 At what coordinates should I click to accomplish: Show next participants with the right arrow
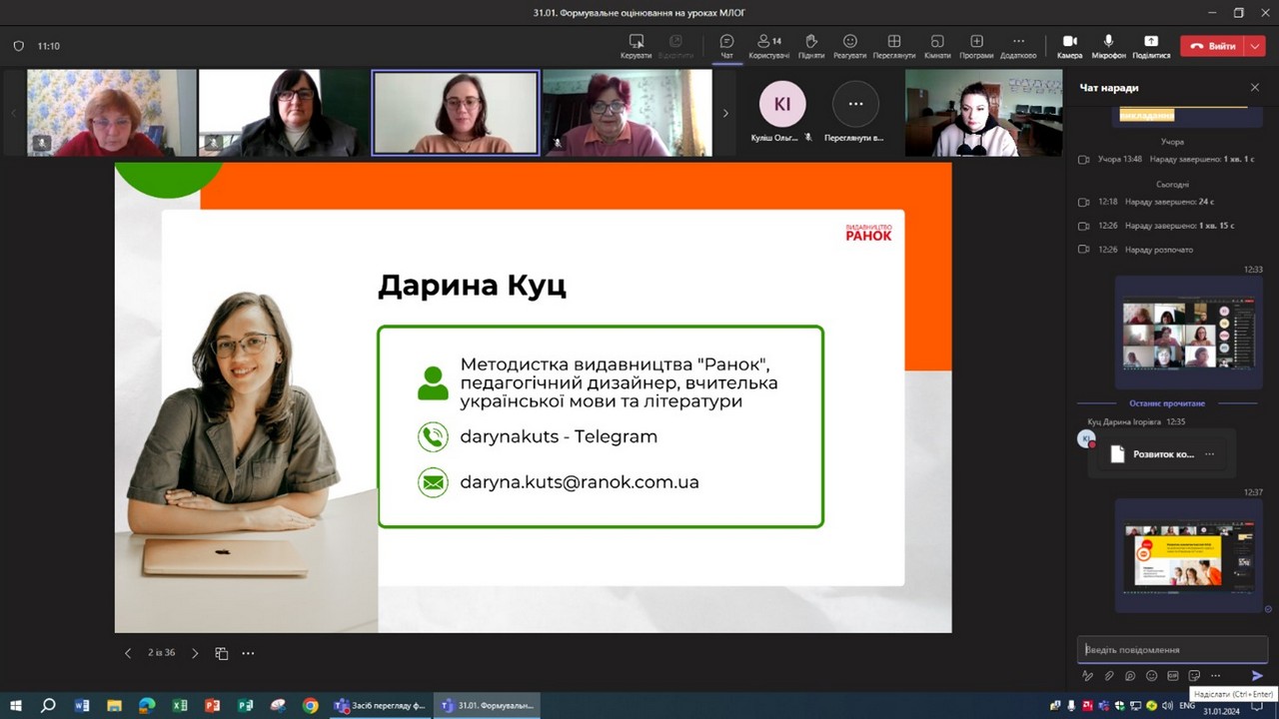pyautogui.click(x=725, y=113)
